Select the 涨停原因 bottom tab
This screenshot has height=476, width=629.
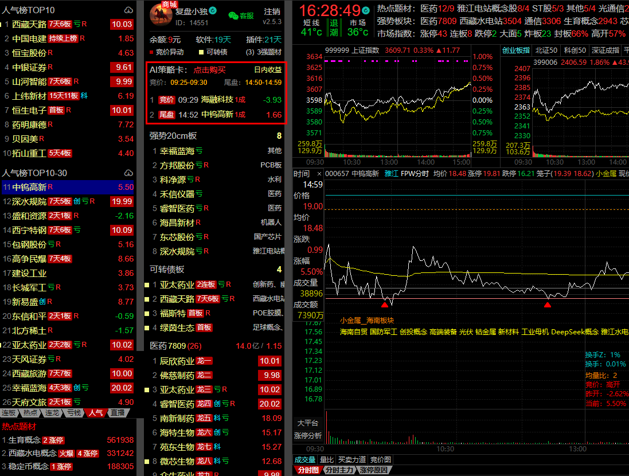[x=374, y=470]
